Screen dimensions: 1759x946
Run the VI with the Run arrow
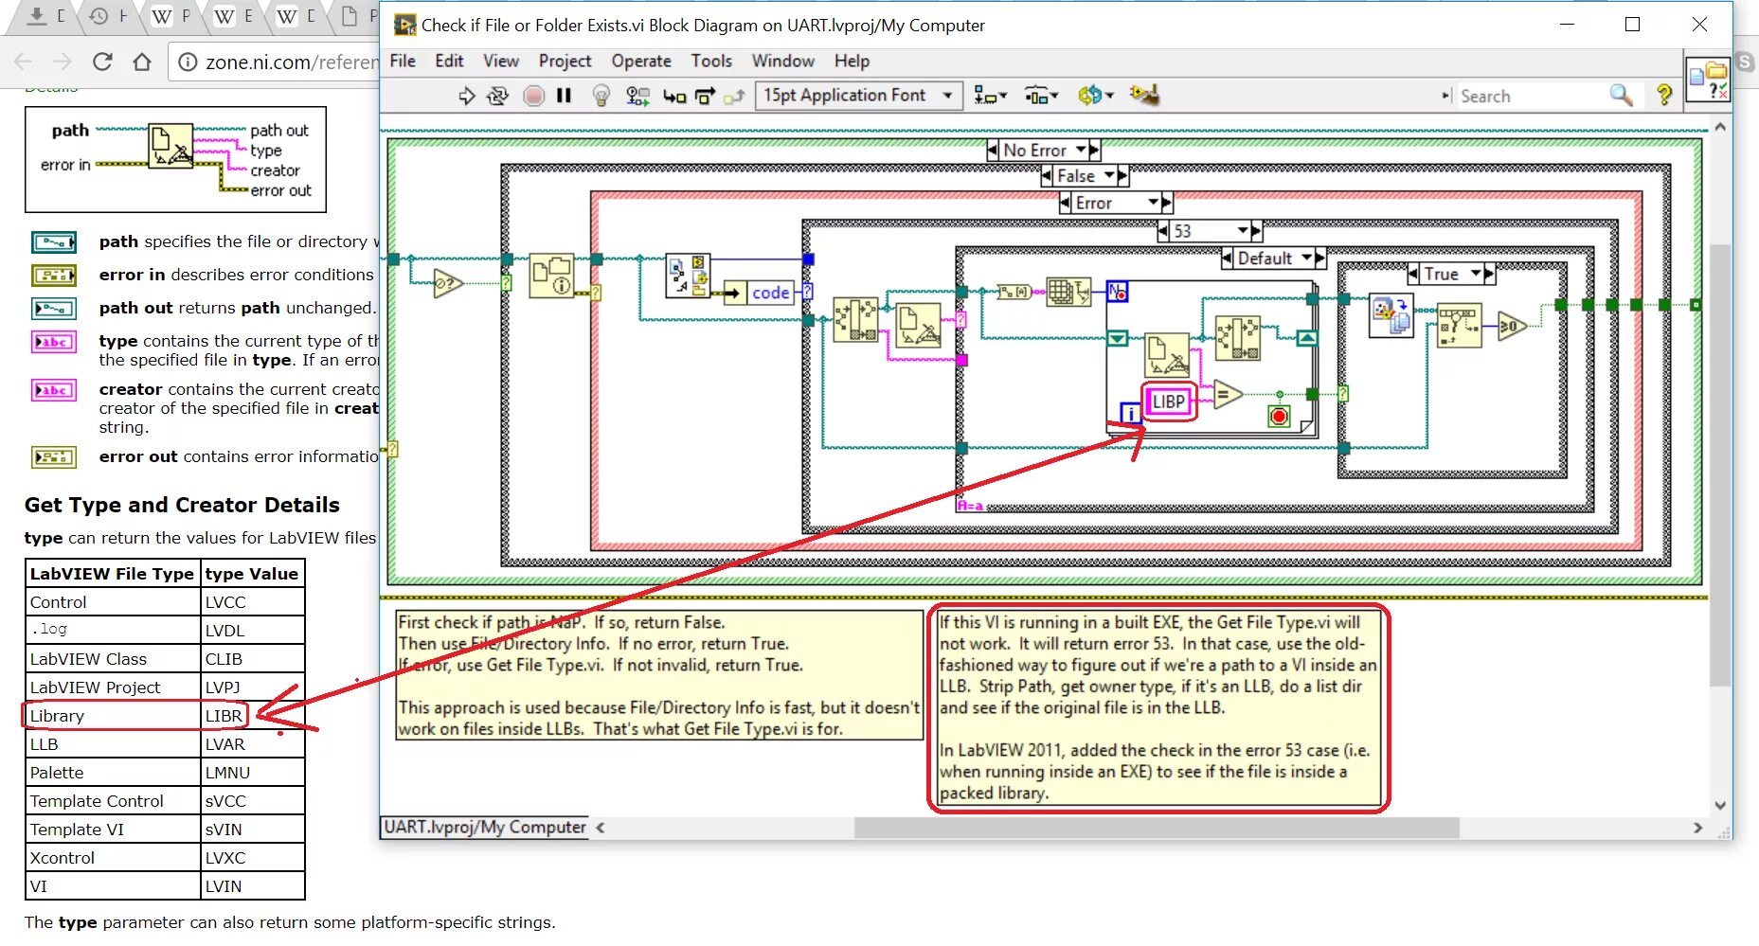[x=466, y=96]
